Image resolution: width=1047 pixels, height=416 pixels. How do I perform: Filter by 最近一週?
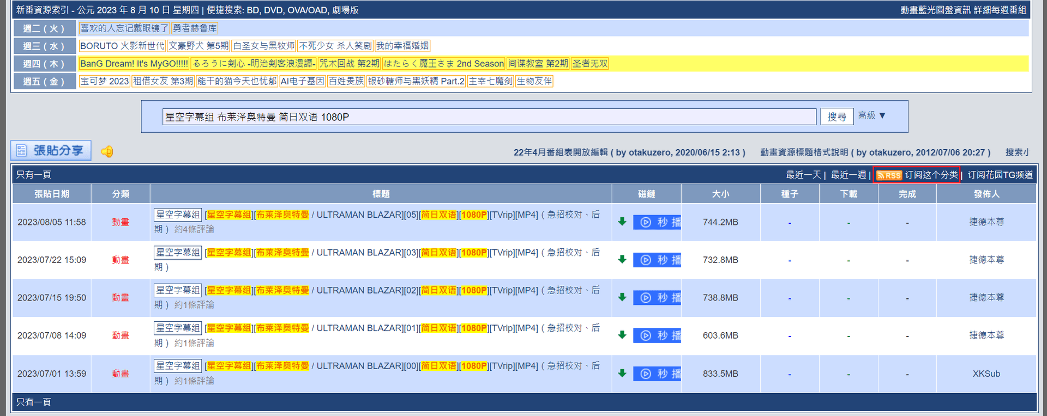coord(849,175)
